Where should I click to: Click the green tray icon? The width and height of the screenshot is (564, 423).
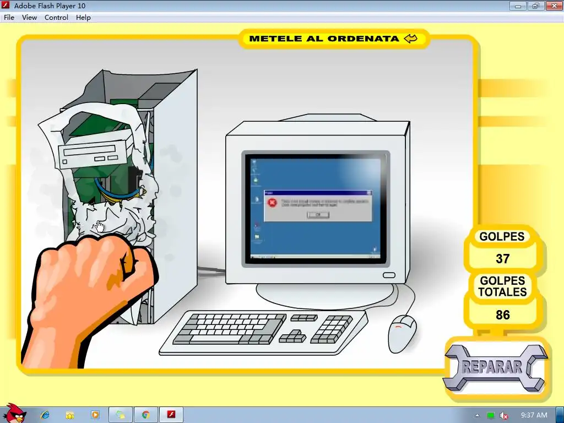pyautogui.click(x=490, y=415)
